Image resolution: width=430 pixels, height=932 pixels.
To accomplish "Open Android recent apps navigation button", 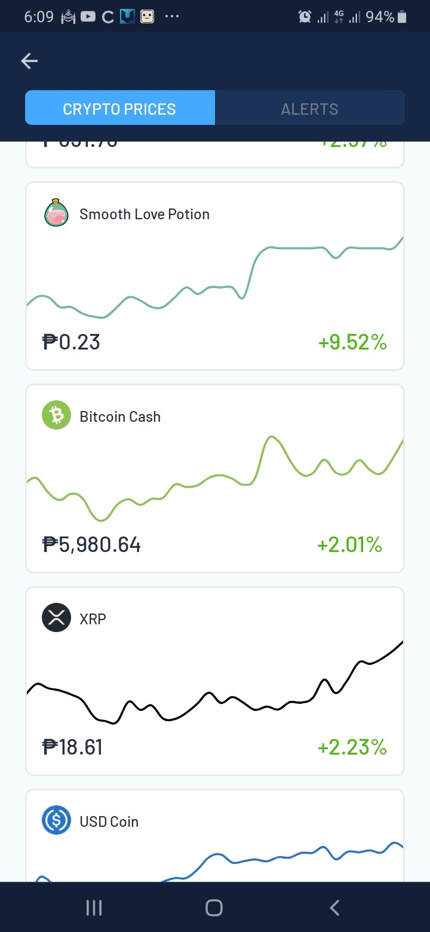I will coord(94,908).
